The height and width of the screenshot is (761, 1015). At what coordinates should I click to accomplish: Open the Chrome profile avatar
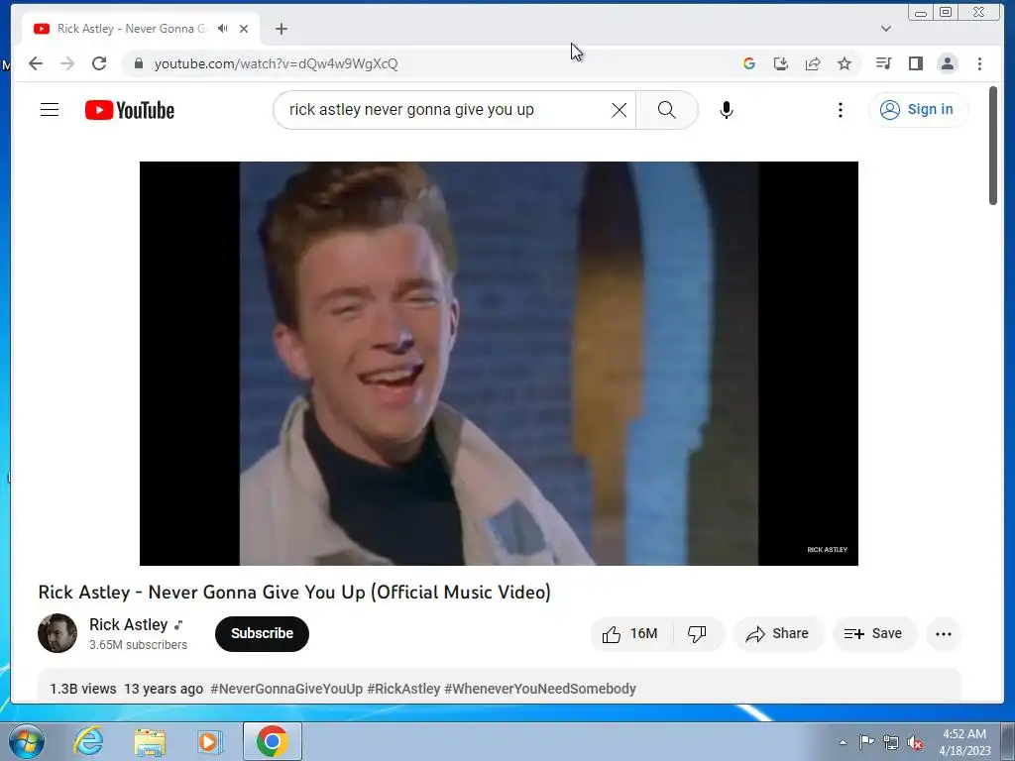click(948, 63)
